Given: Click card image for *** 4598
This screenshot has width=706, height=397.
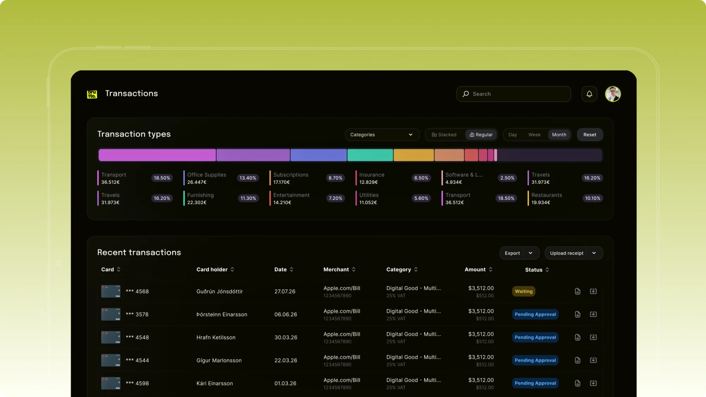Looking at the screenshot, I should [111, 383].
